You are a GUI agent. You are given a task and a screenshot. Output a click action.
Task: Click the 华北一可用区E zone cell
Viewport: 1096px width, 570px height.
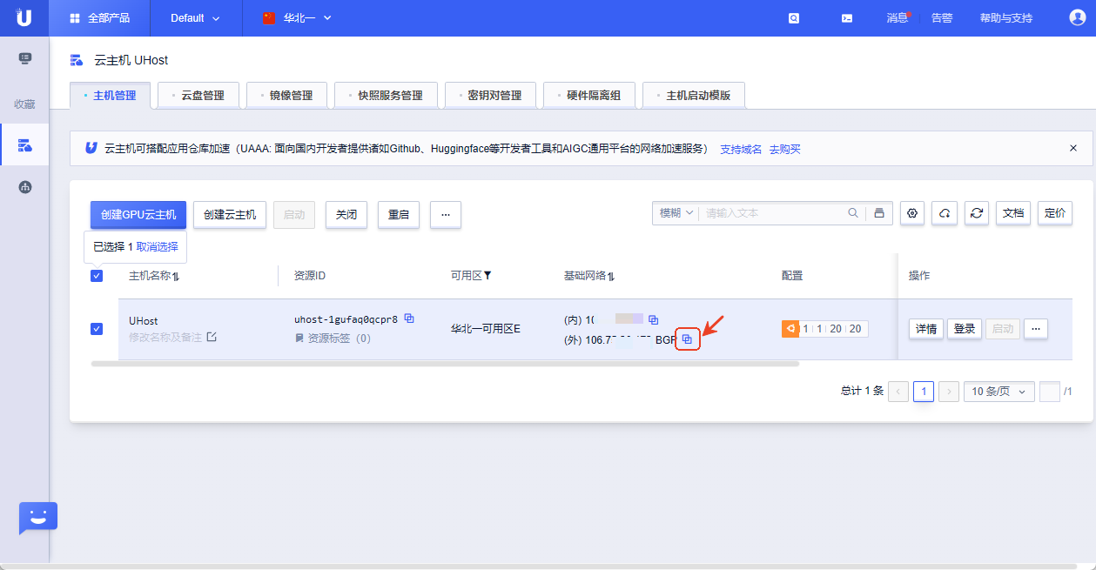click(x=485, y=329)
